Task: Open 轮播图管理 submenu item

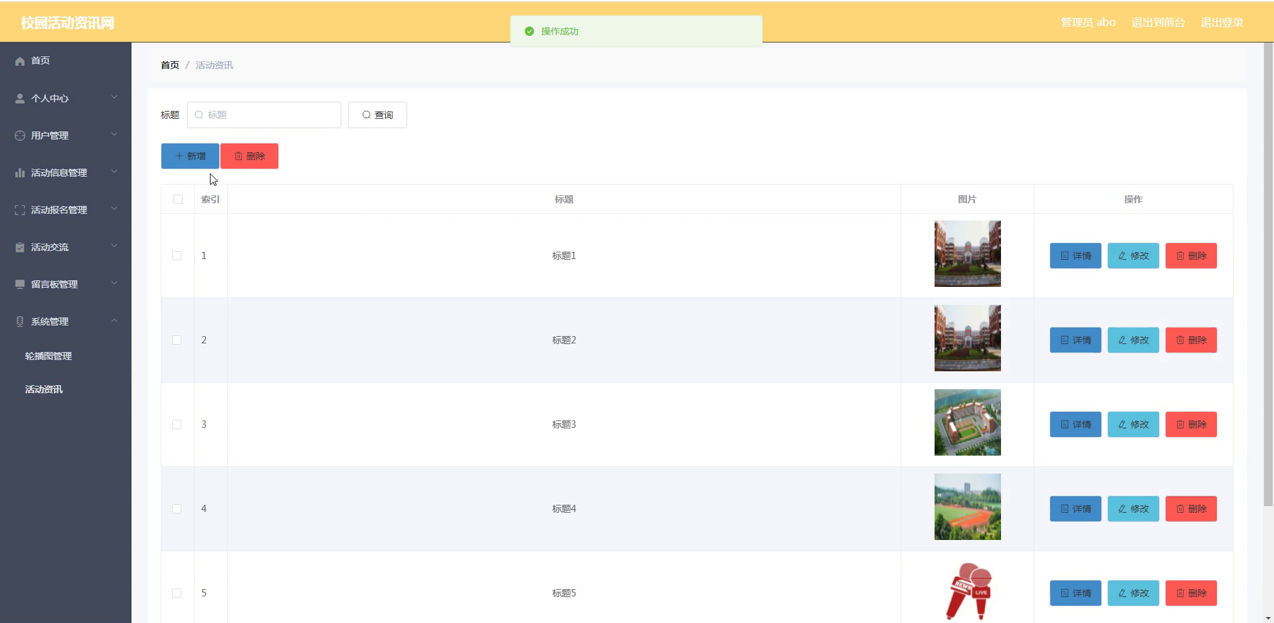Action: (48, 356)
